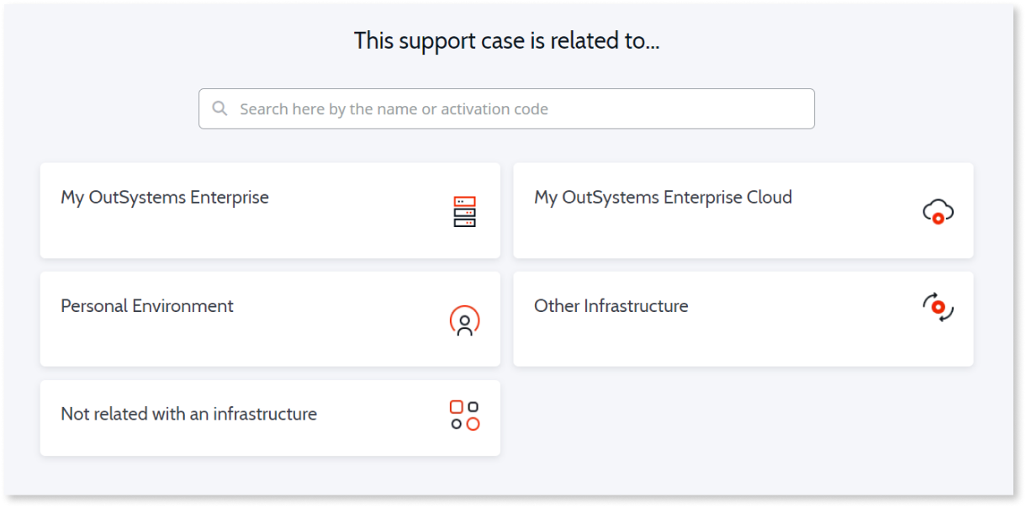Click the server rack icon on My OutSystems Enterprise
This screenshot has height=508, width=1026.
tap(466, 212)
